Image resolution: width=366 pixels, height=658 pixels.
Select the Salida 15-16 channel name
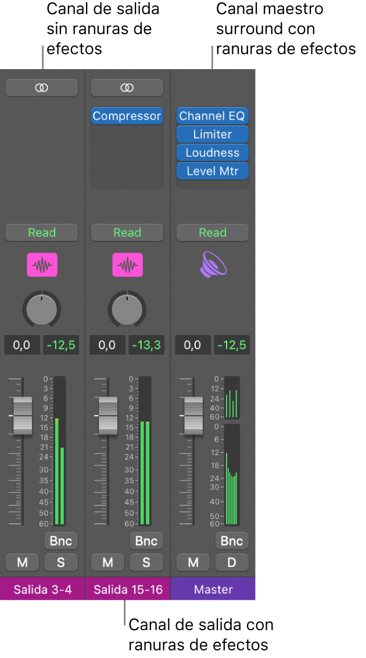tap(128, 589)
